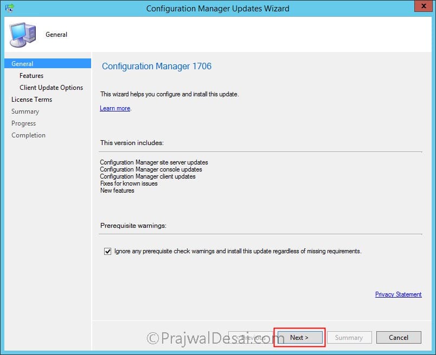Click 'Fixes for known issues' line
Viewport: 436px width, 355px height.
[129, 183]
